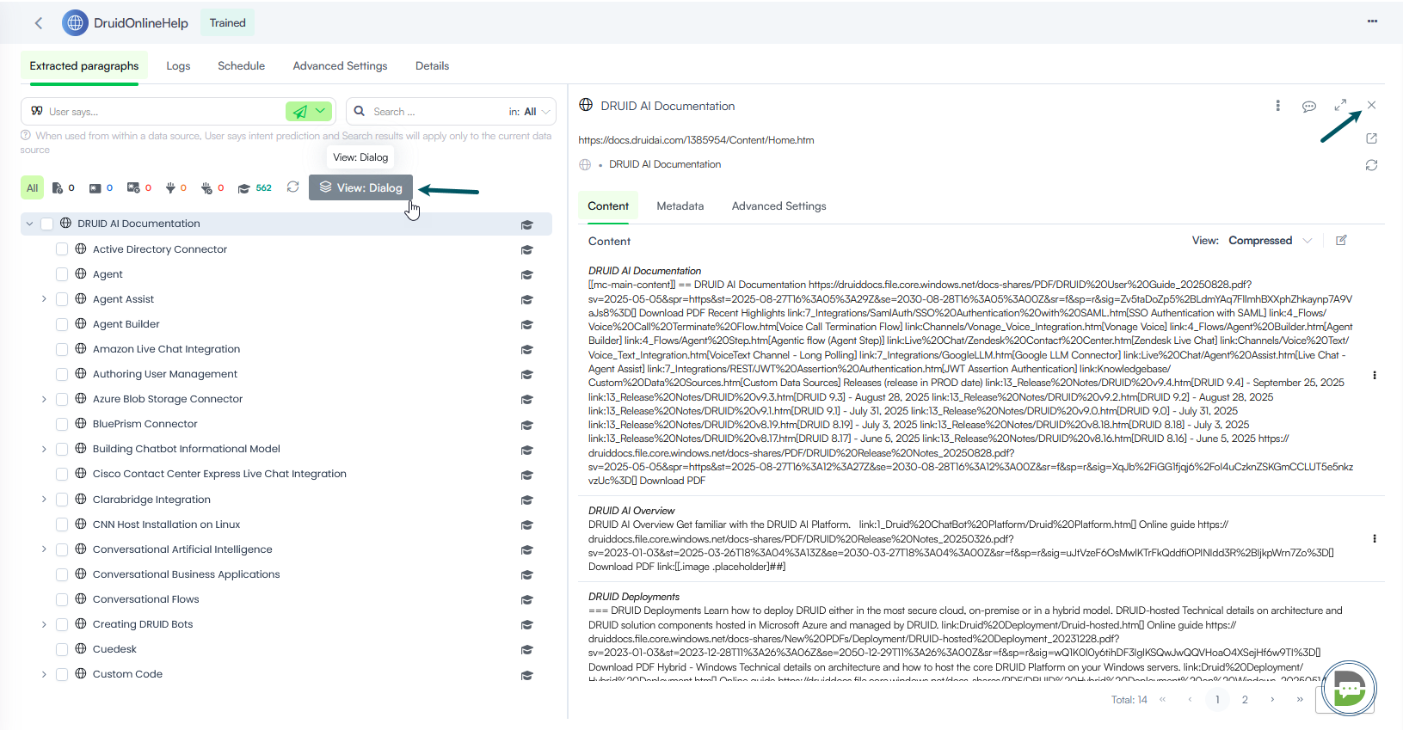
Task: Jump to the last page of paragraphs
Action: tap(1300, 700)
